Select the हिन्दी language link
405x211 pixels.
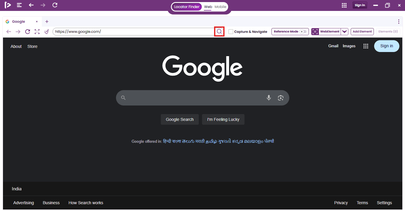pyautogui.click(x=167, y=141)
